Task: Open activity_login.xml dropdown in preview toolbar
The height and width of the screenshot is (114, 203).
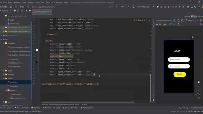Action: pos(164,20)
